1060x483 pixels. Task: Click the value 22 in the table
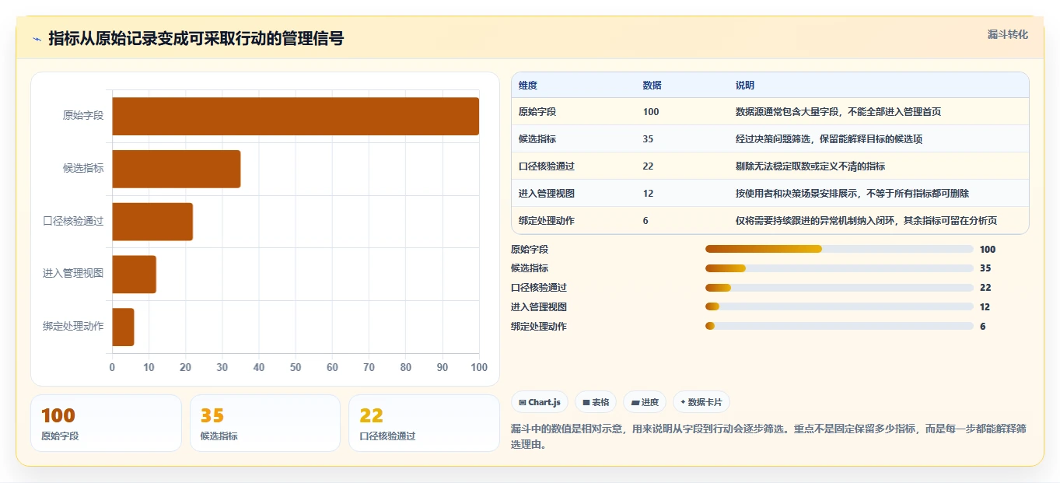pos(649,166)
